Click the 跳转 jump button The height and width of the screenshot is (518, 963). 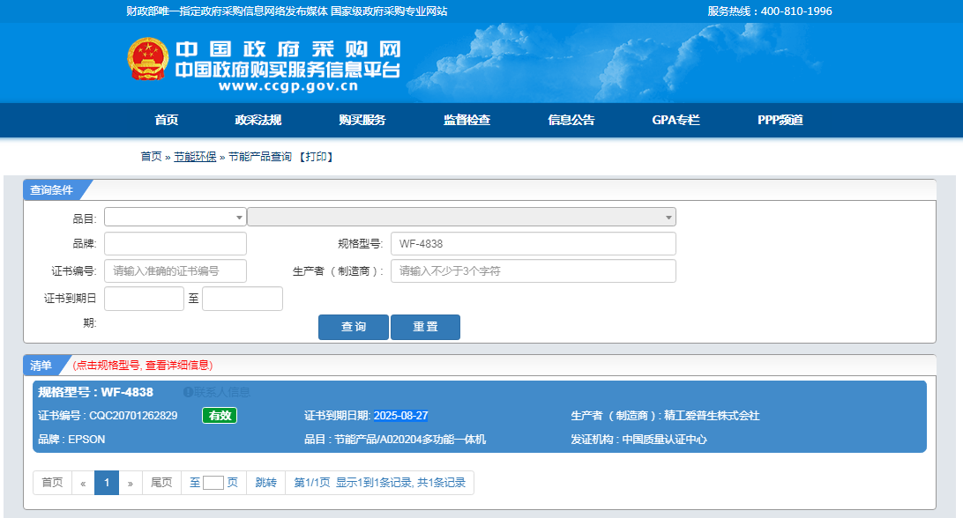(x=266, y=483)
